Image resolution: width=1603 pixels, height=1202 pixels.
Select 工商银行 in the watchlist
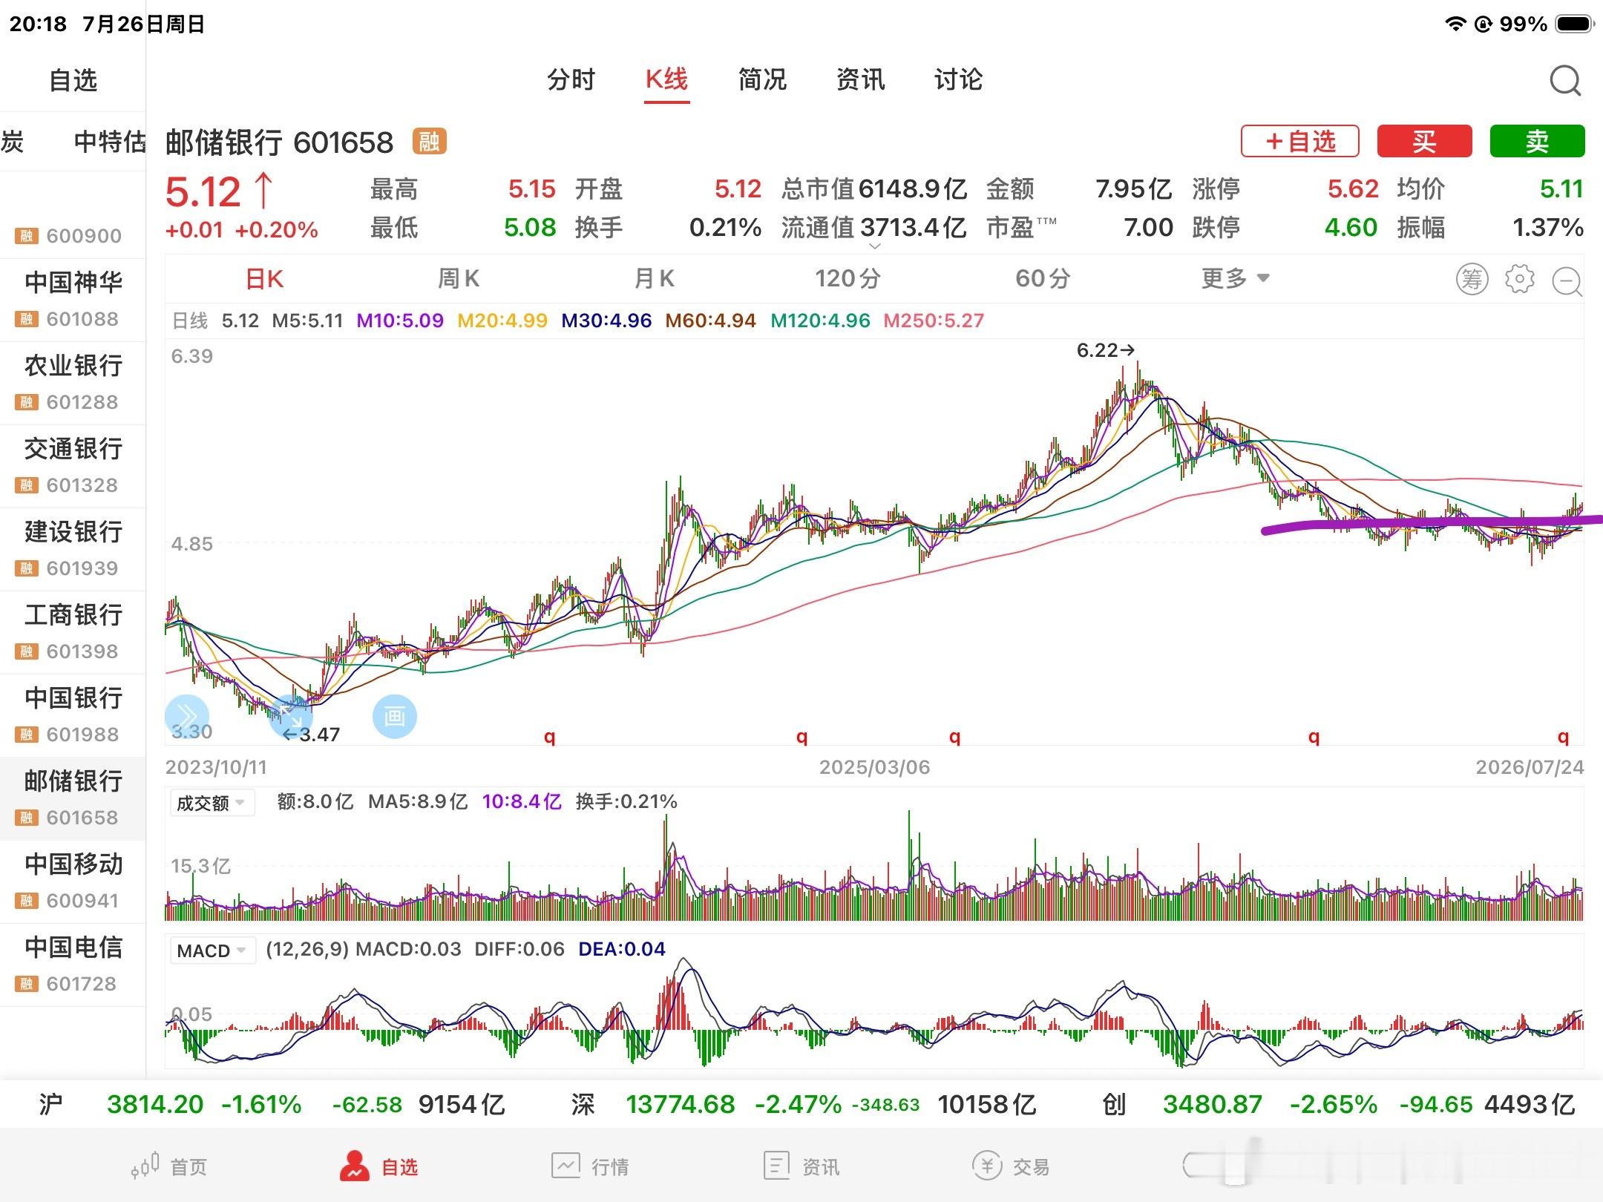tap(73, 632)
